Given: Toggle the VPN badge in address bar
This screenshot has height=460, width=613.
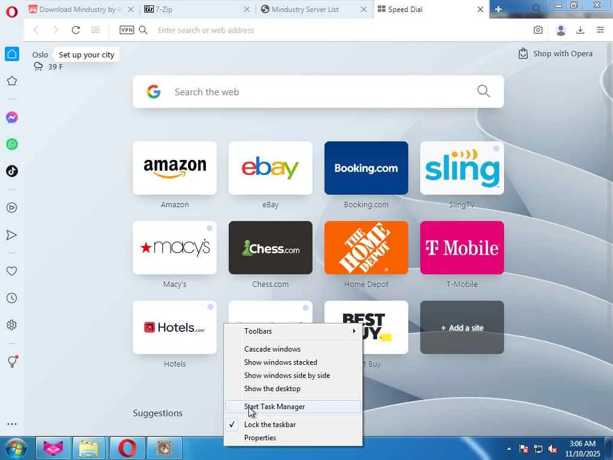Looking at the screenshot, I should [127, 30].
